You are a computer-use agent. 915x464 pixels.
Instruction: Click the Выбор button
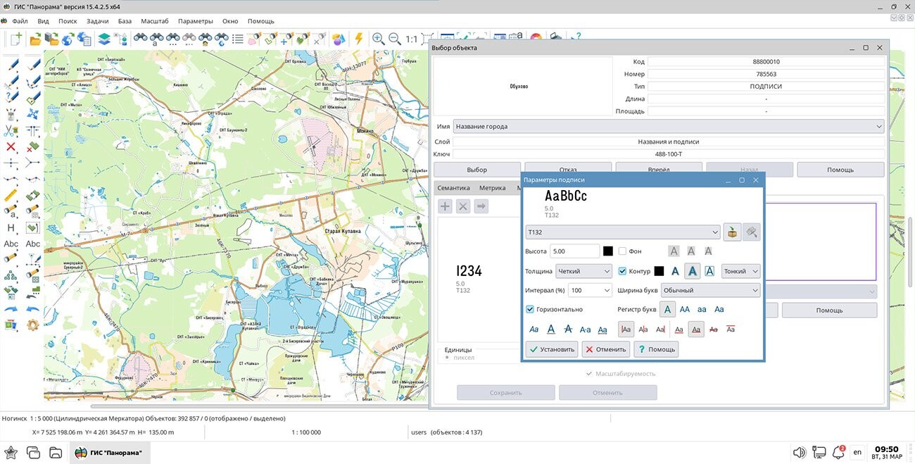tap(477, 170)
